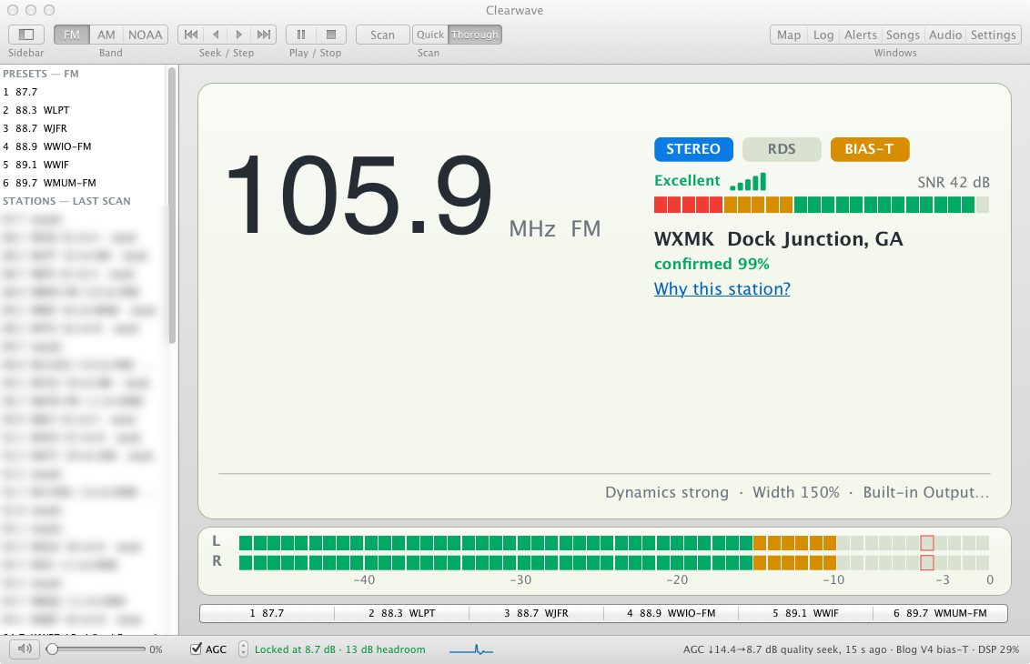The width and height of the screenshot is (1030, 664).
Task: Select sidebar preset '1 87.7'
Action: (x=84, y=92)
